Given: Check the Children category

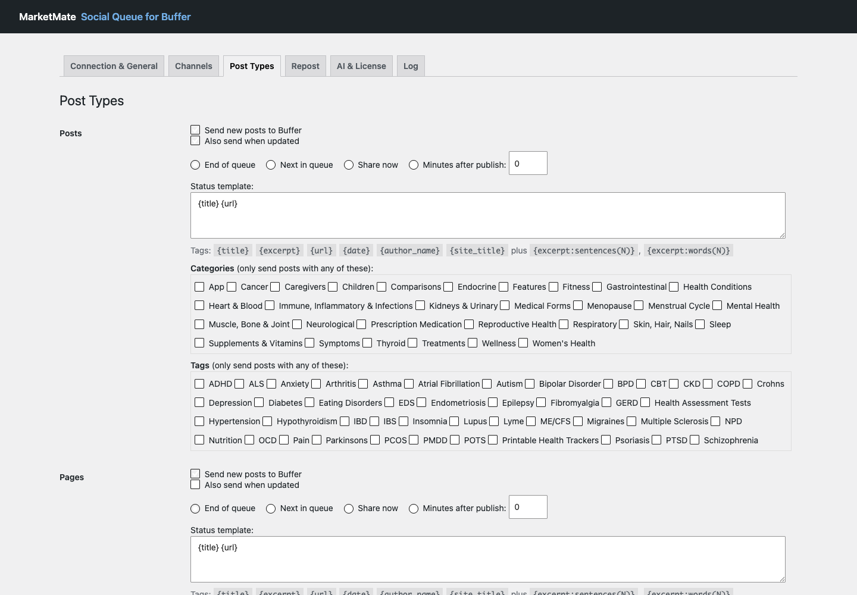Looking at the screenshot, I should coord(333,287).
